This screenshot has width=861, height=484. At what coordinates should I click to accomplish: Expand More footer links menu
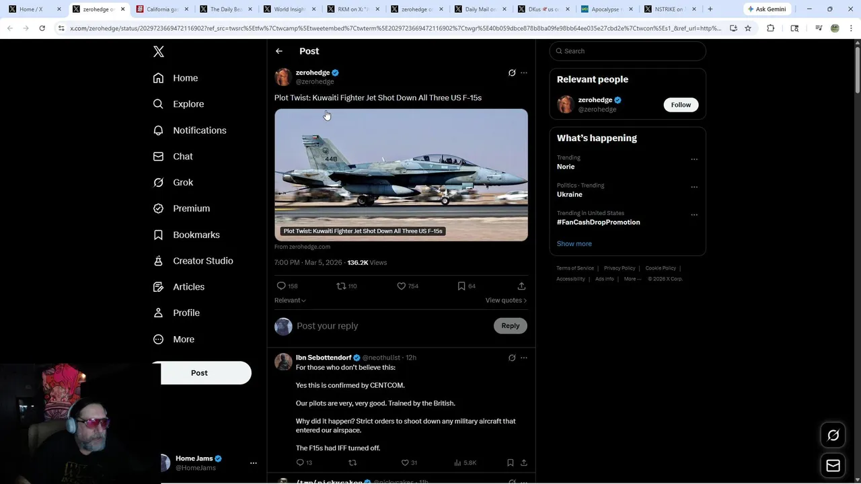pyautogui.click(x=632, y=279)
